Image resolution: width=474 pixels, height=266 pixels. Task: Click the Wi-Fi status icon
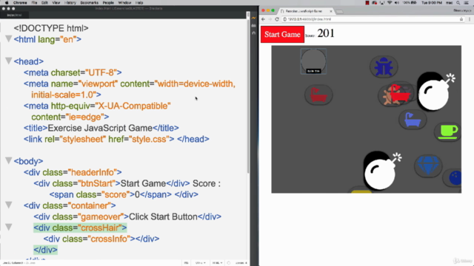[x=390, y=2]
